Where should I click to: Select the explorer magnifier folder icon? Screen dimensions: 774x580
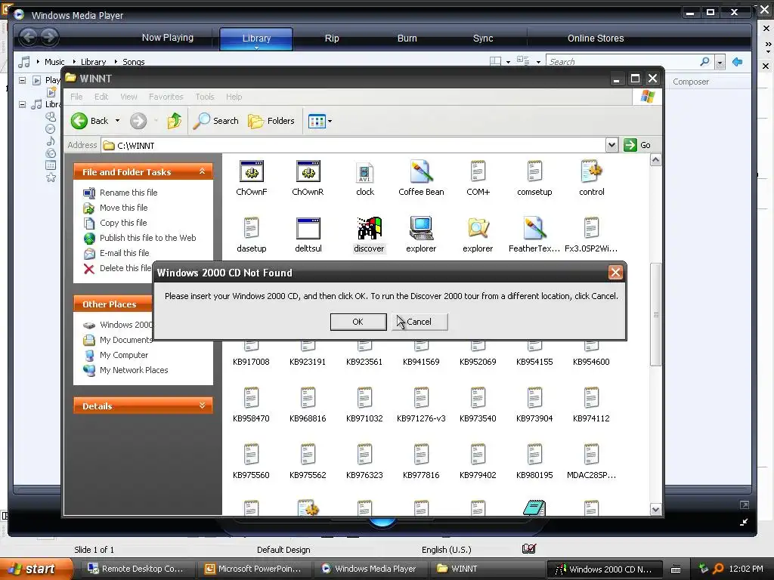point(478,228)
